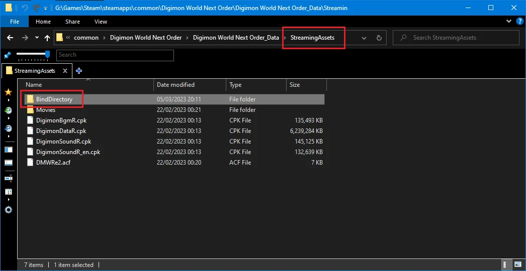Switch to details view in status bar
The height and width of the screenshot is (271, 526).
coord(506,264)
